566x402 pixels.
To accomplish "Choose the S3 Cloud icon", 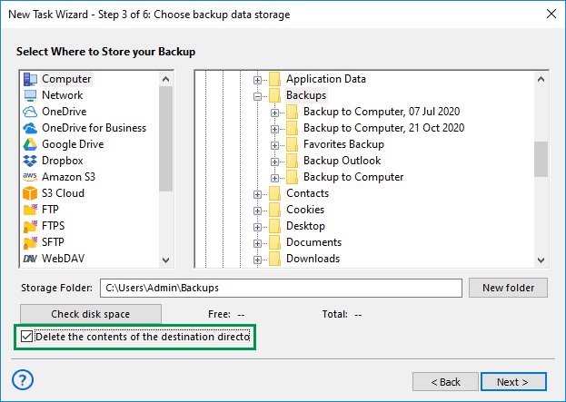I will pos(30,193).
